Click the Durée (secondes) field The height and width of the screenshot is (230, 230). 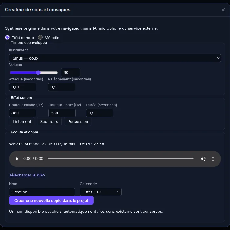coord(100,113)
